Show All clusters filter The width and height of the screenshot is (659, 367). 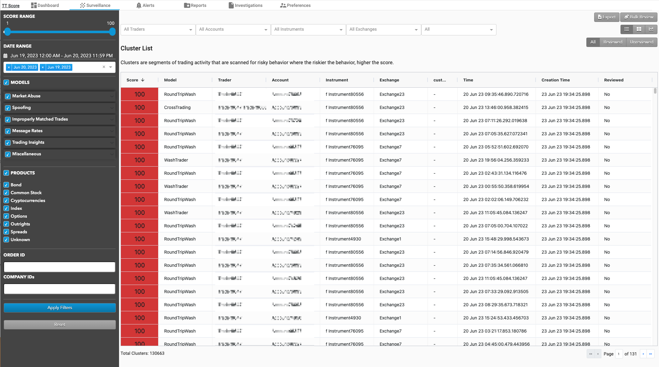coord(593,42)
